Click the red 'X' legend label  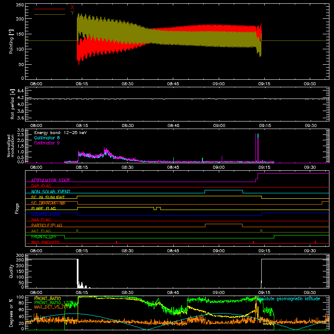[x=72, y=8]
